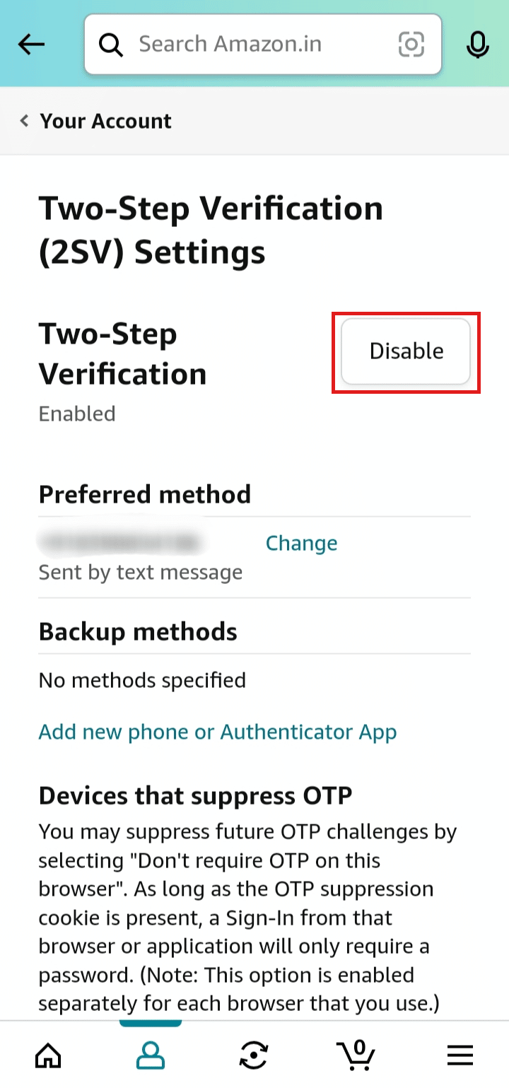Image resolution: width=509 pixels, height=1088 pixels.
Task: Go to Home in the bottom navigation
Action: click(48, 1056)
